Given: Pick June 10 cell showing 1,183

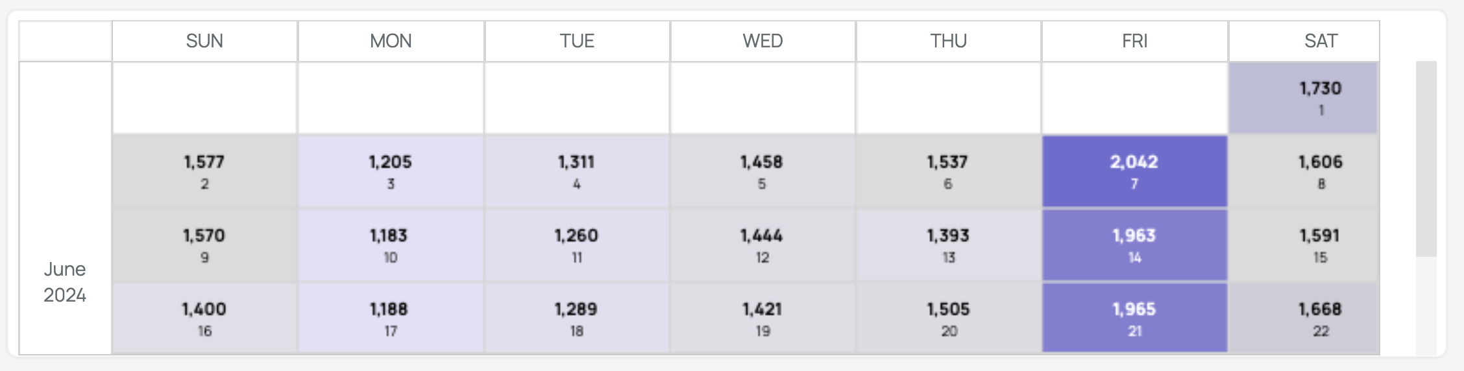Looking at the screenshot, I should coord(391,245).
